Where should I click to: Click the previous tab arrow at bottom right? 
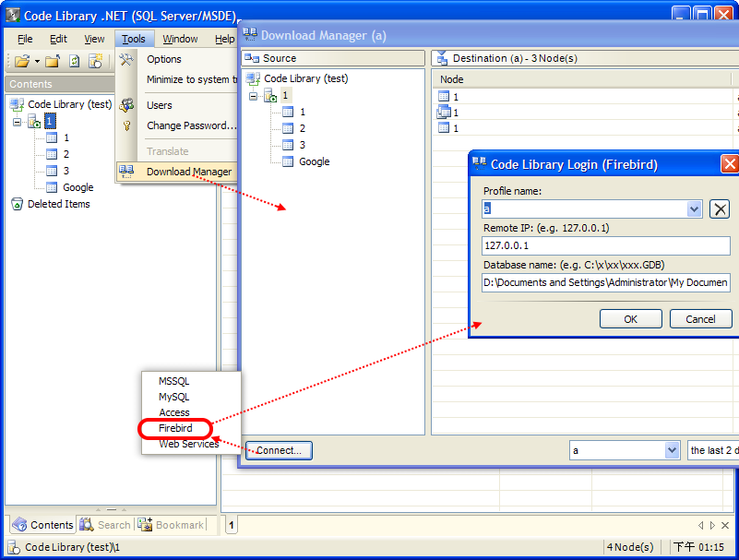click(700, 525)
